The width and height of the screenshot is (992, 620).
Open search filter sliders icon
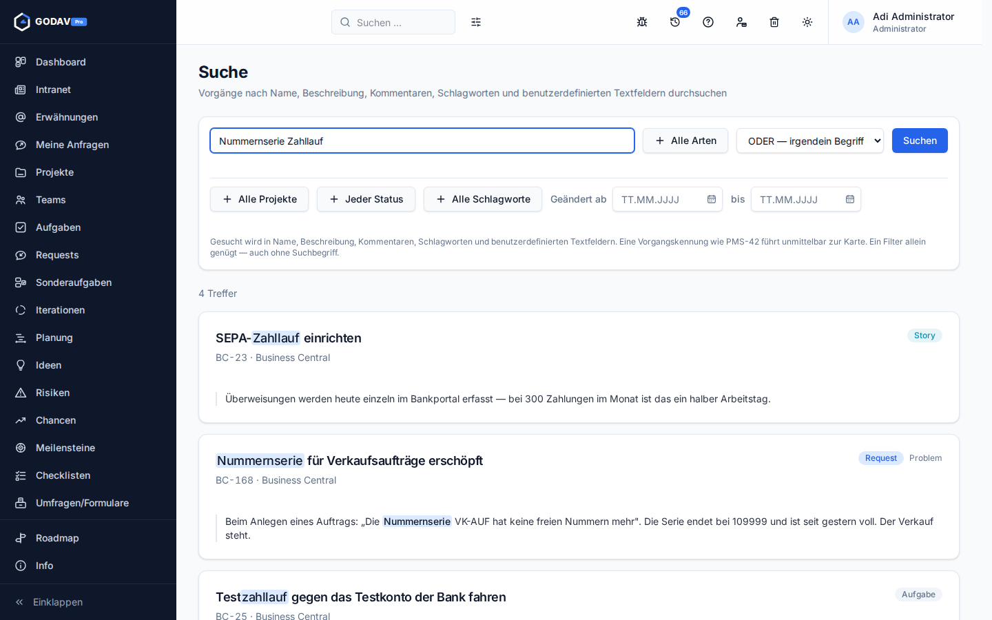[x=476, y=22]
